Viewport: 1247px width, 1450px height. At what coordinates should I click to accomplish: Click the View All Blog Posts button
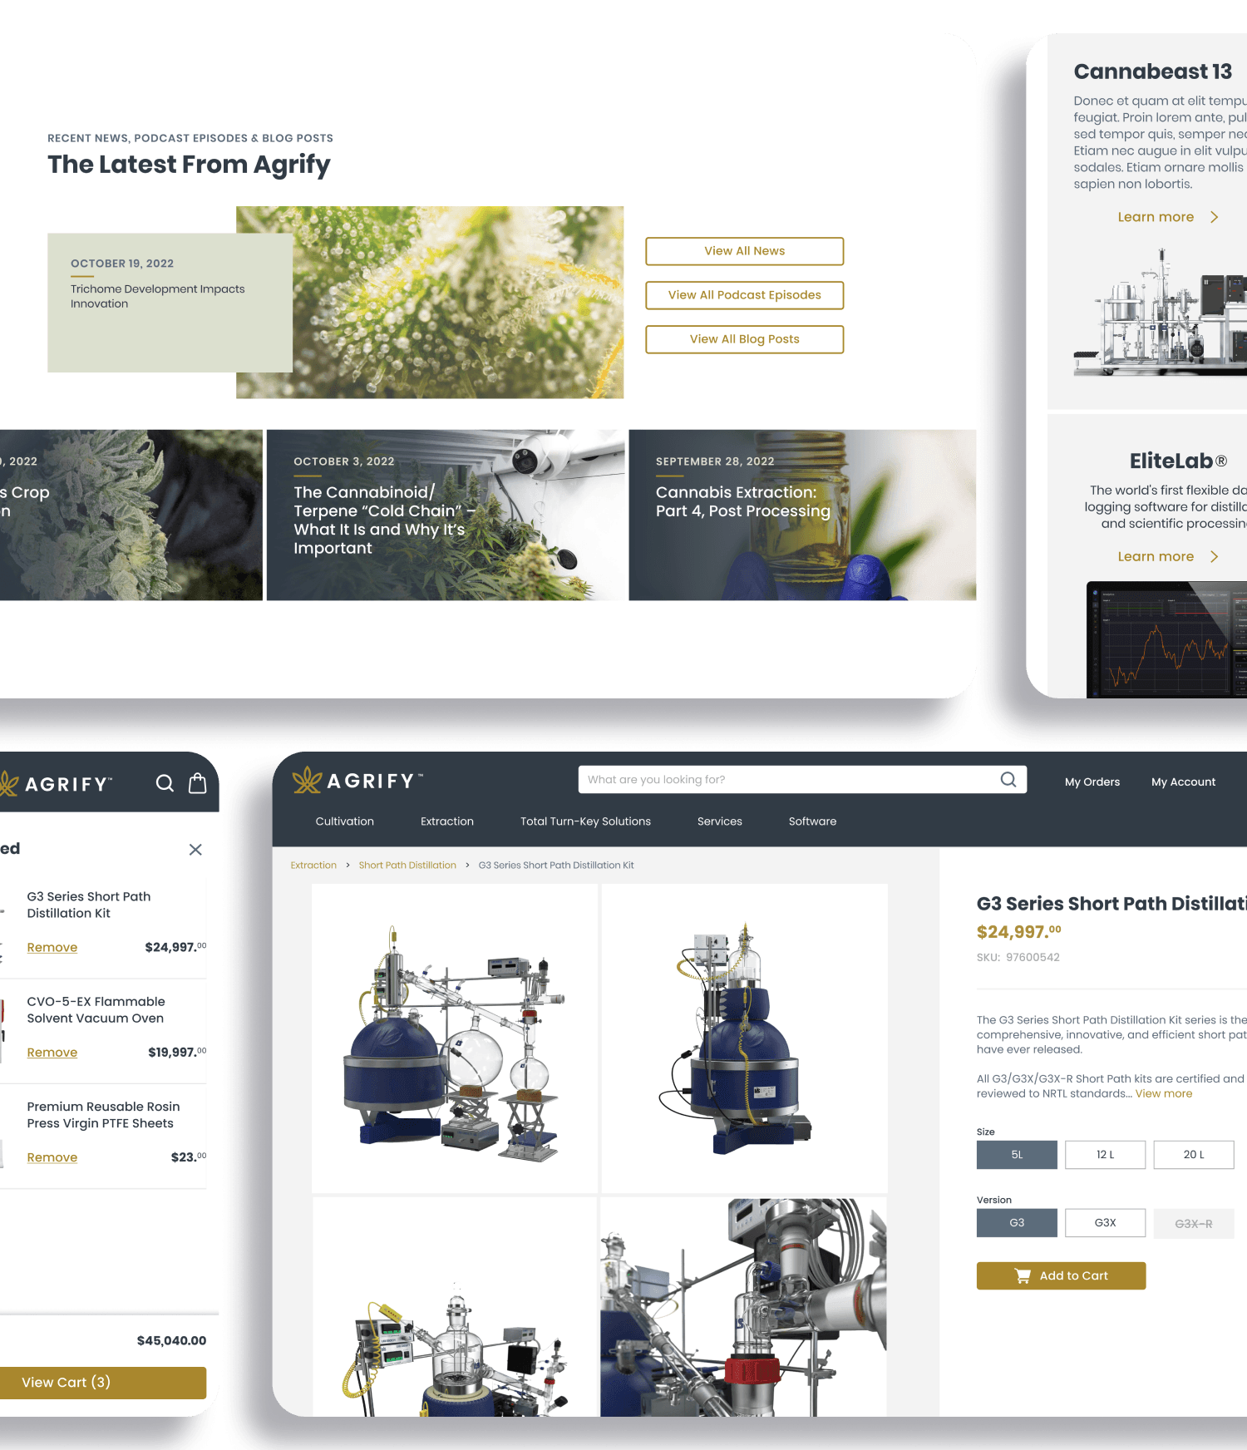point(745,339)
